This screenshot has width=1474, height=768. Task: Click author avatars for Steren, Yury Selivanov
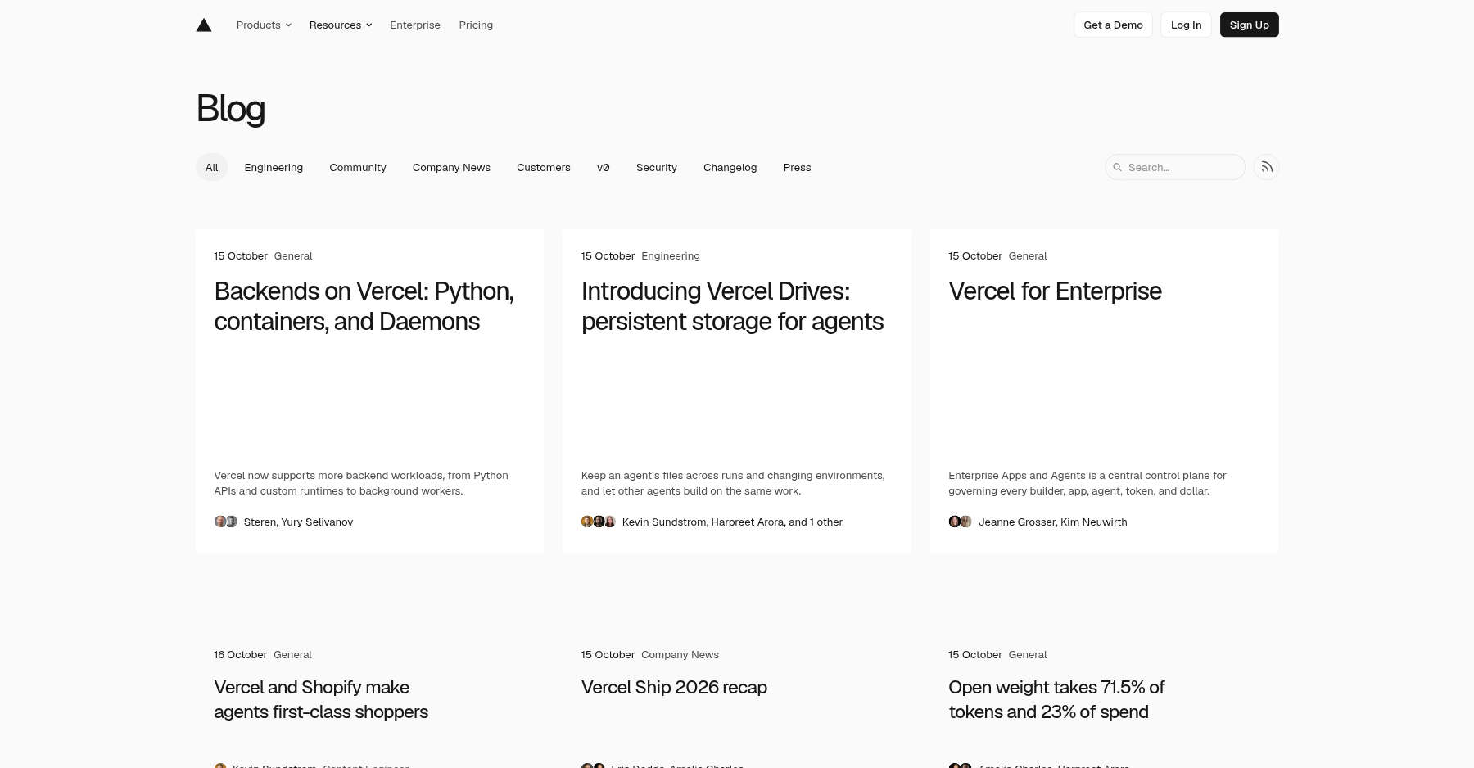pos(226,522)
